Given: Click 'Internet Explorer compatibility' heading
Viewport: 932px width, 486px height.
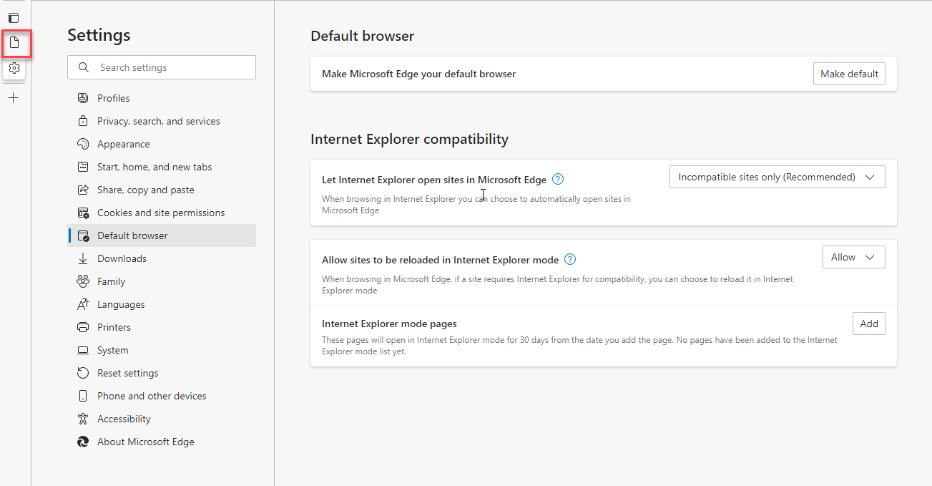Looking at the screenshot, I should (x=409, y=139).
